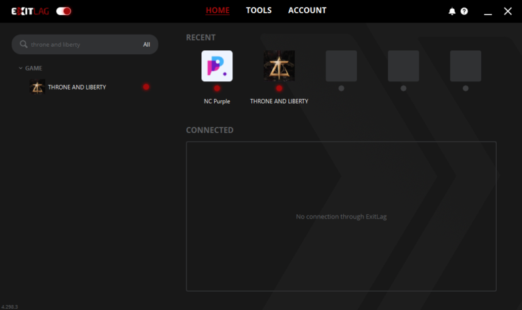Image resolution: width=522 pixels, height=310 pixels.
Task: Click THRONE AND LIBERTY label under Recent
Action: click(279, 101)
